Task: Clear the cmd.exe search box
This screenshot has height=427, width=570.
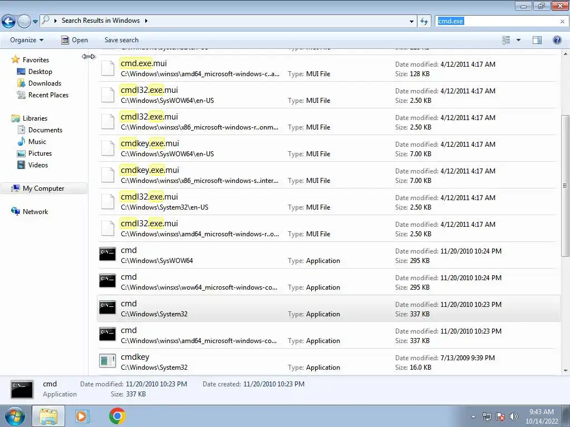Action: click(x=562, y=22)
